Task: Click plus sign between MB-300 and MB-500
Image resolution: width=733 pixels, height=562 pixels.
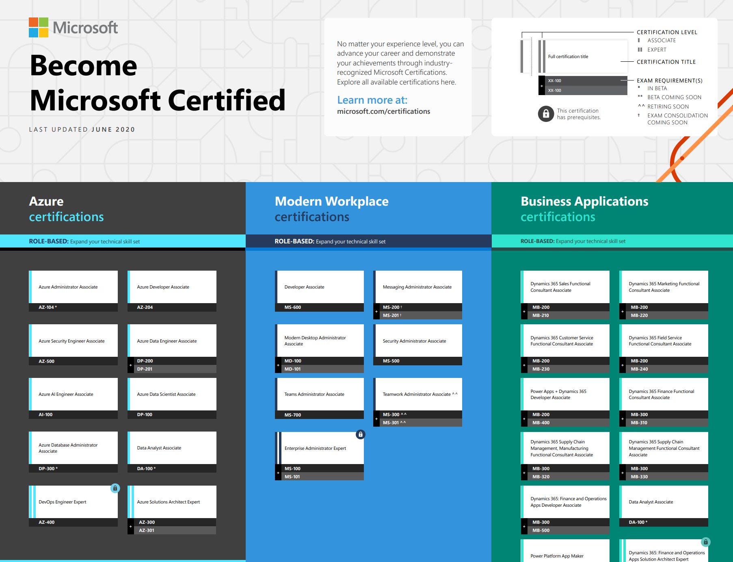Action: 524,526
